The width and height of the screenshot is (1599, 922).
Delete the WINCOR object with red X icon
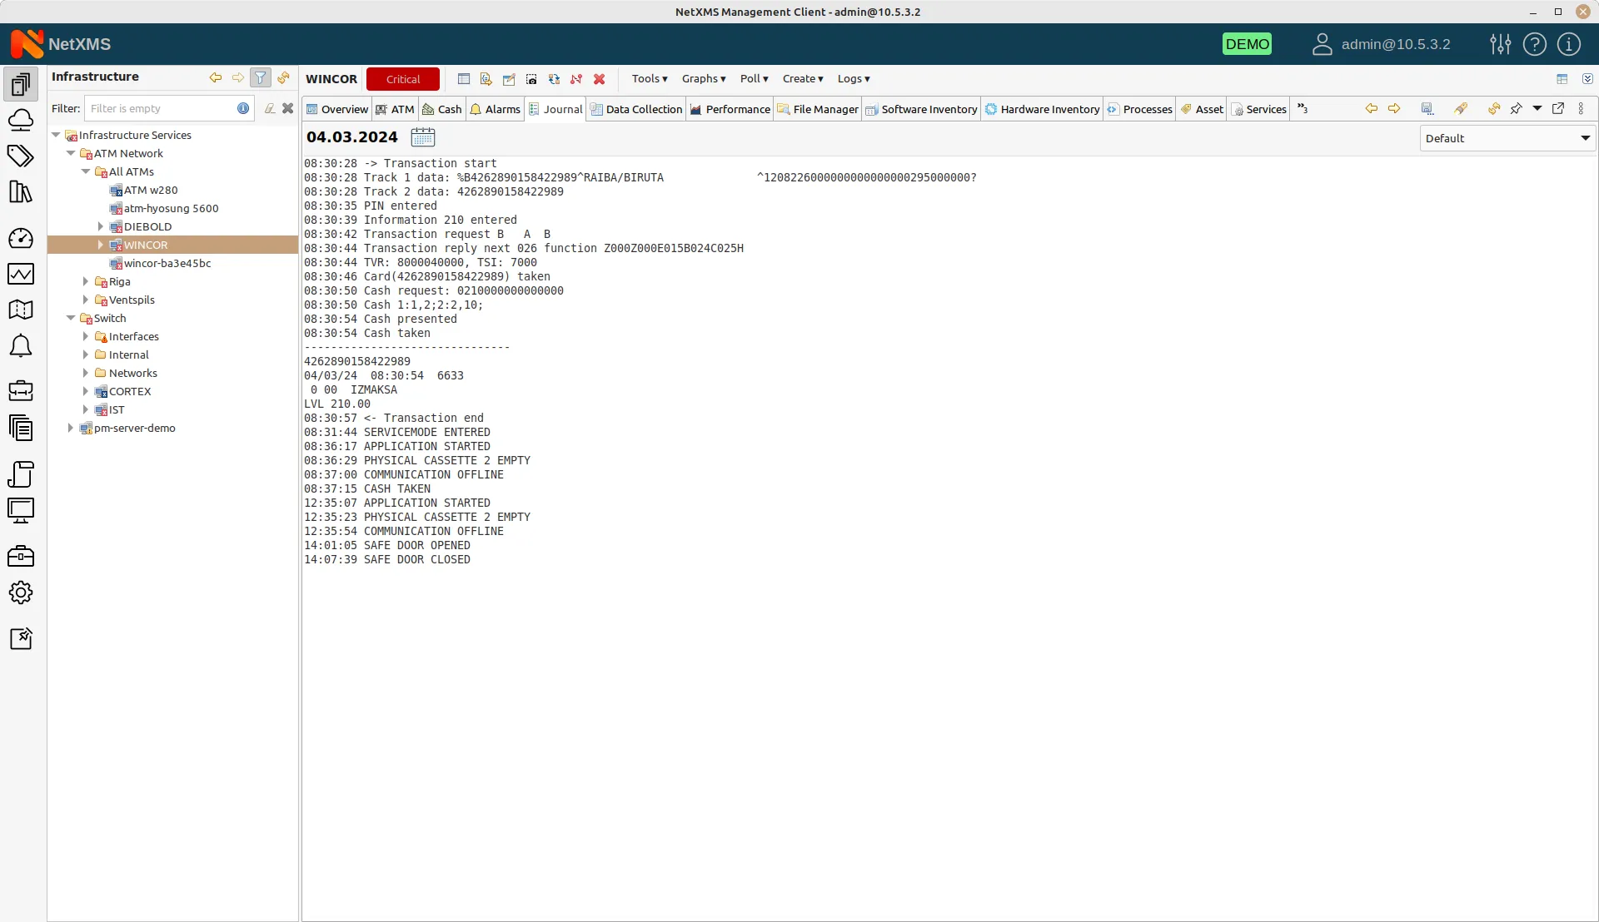click(x=599, y=79)
